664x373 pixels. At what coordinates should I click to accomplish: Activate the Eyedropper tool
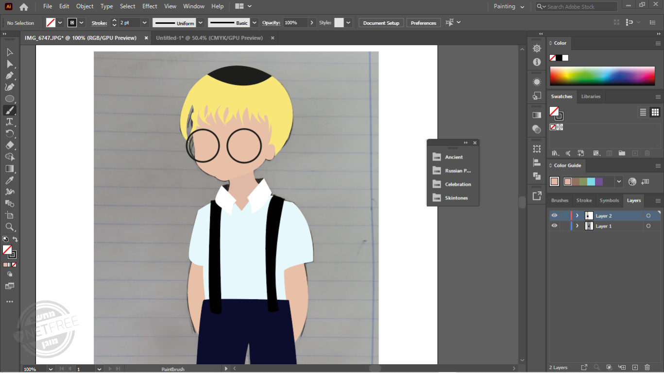tap(9, 180)
